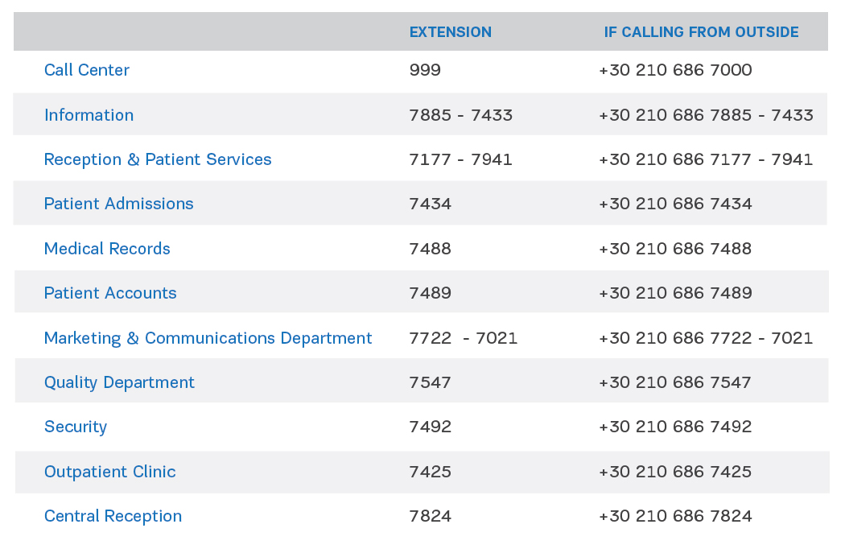Viewport: 845px width, 549px height.
Task: Click the EXTENSION column header
Action: [x=451, y=32]
